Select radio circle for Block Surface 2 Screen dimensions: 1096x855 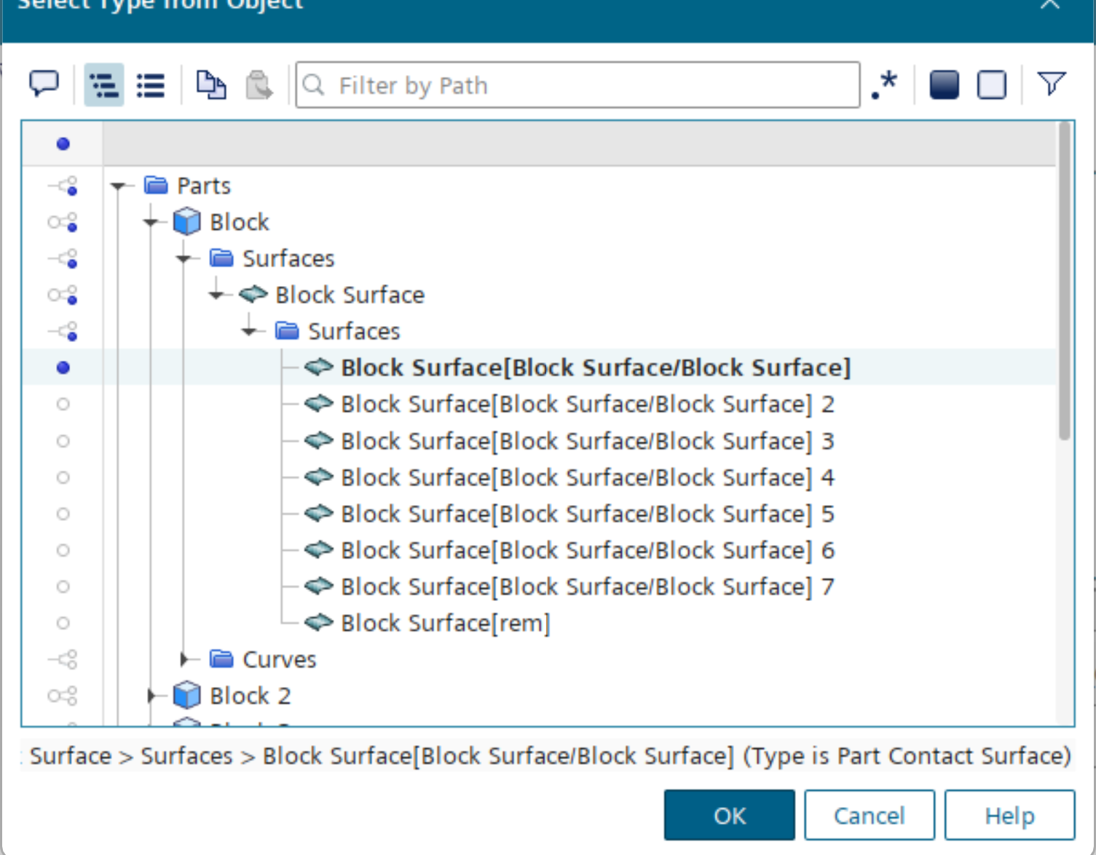[x=63, y=404]
